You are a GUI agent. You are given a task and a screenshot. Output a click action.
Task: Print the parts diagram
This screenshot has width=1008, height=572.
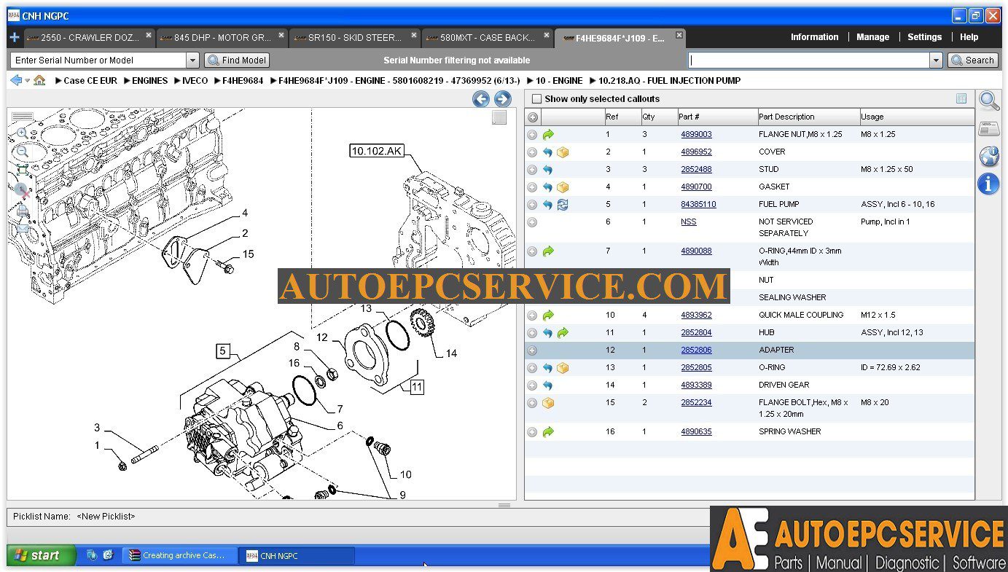[x=22, y=211]
